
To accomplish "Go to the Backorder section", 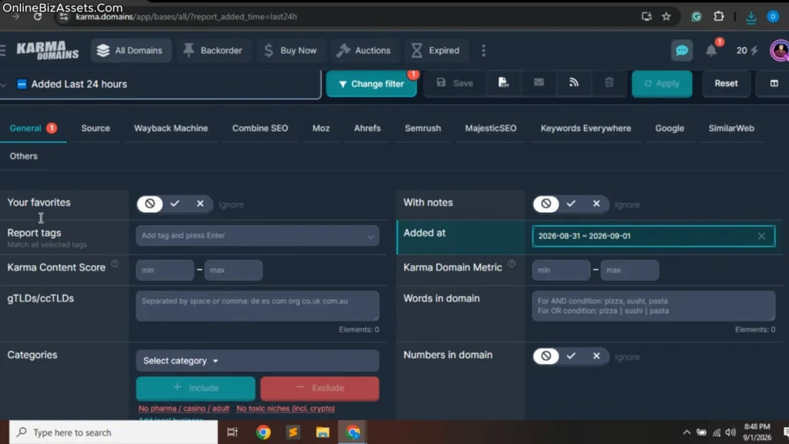I will point(213,50).
